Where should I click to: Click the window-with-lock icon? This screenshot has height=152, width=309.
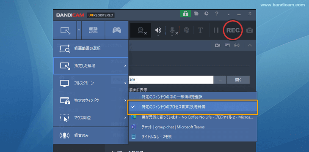(65, 100)
